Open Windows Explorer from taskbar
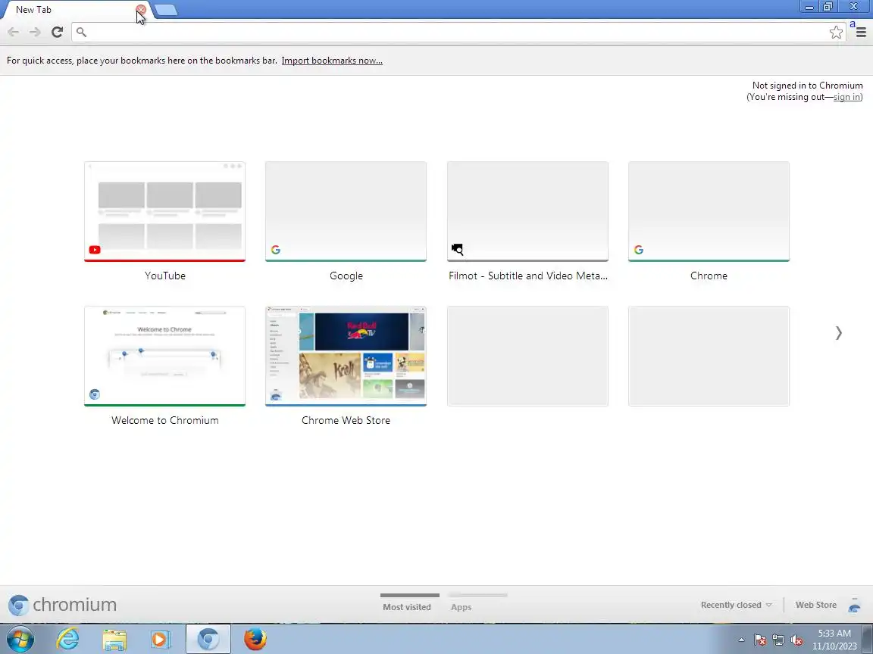 (114, 640)
